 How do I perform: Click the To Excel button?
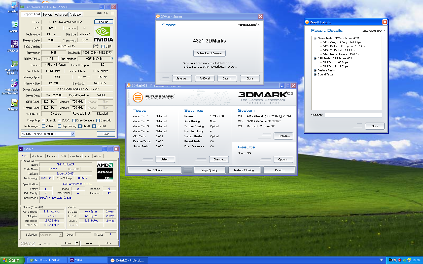click(204, 78)
